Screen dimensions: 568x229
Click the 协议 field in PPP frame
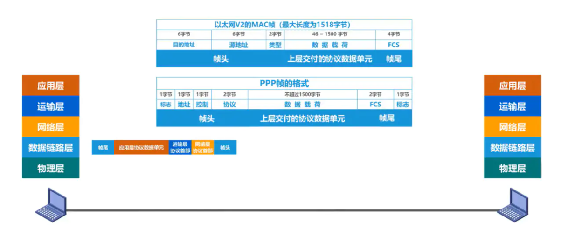pos(229,105)
